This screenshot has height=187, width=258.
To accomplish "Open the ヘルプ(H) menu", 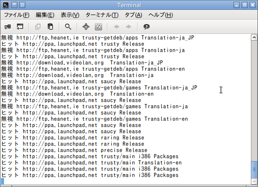I will [x=160, y=15].
